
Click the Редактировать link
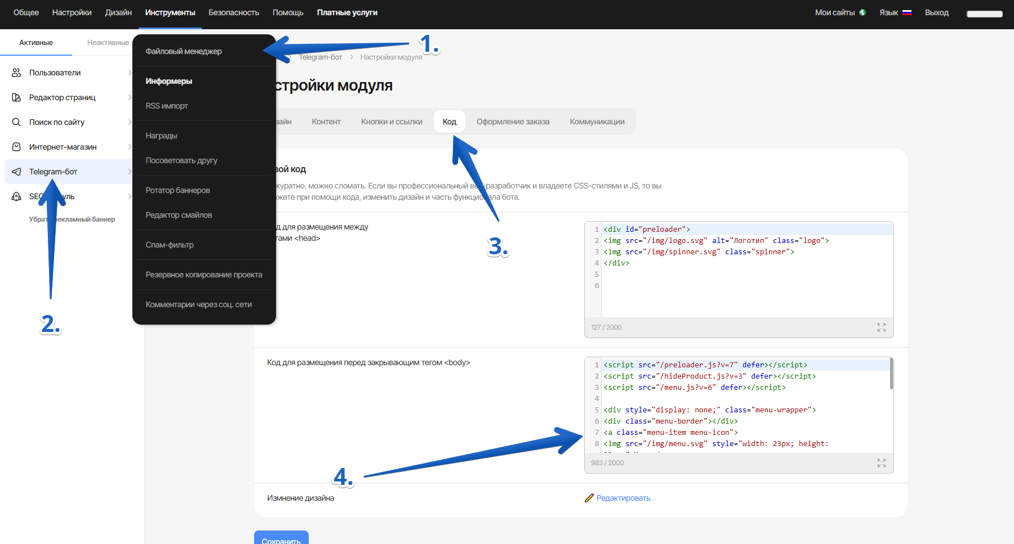click(623, 498)
